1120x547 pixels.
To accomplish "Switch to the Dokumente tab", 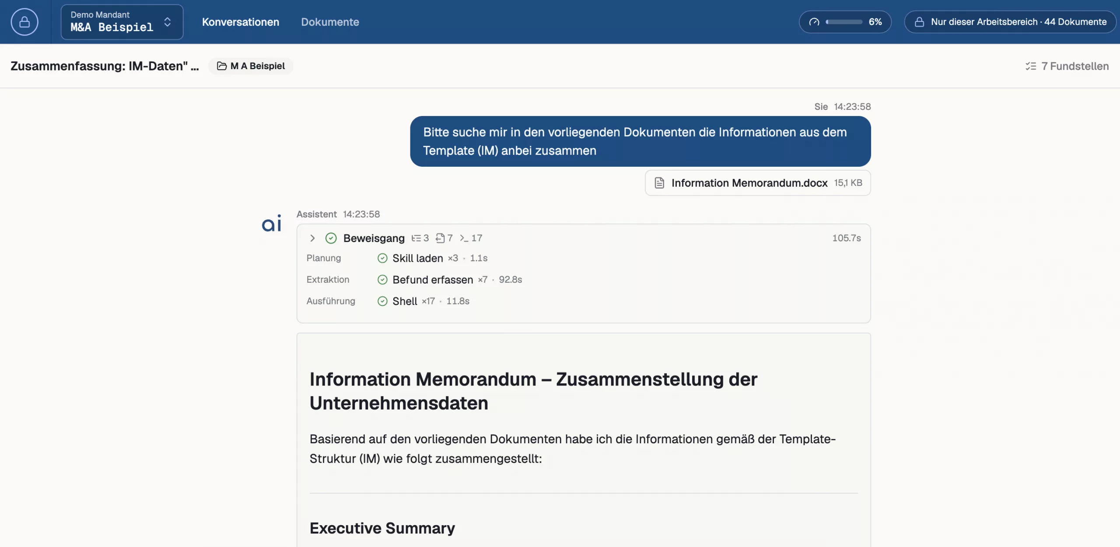I will click(330, 22).
